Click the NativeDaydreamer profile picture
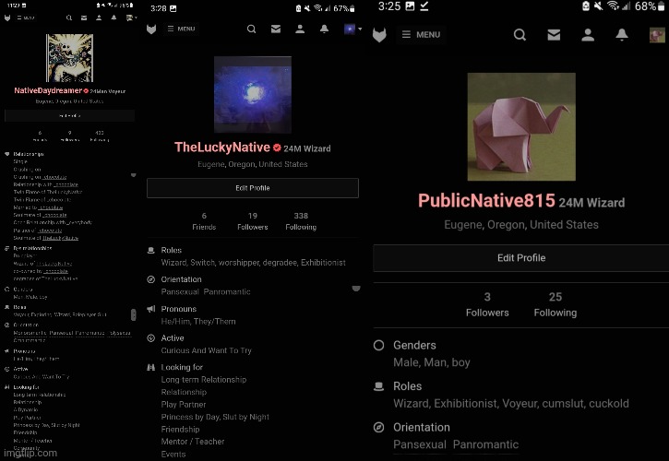The image size is (669, 461). (69, 57)
